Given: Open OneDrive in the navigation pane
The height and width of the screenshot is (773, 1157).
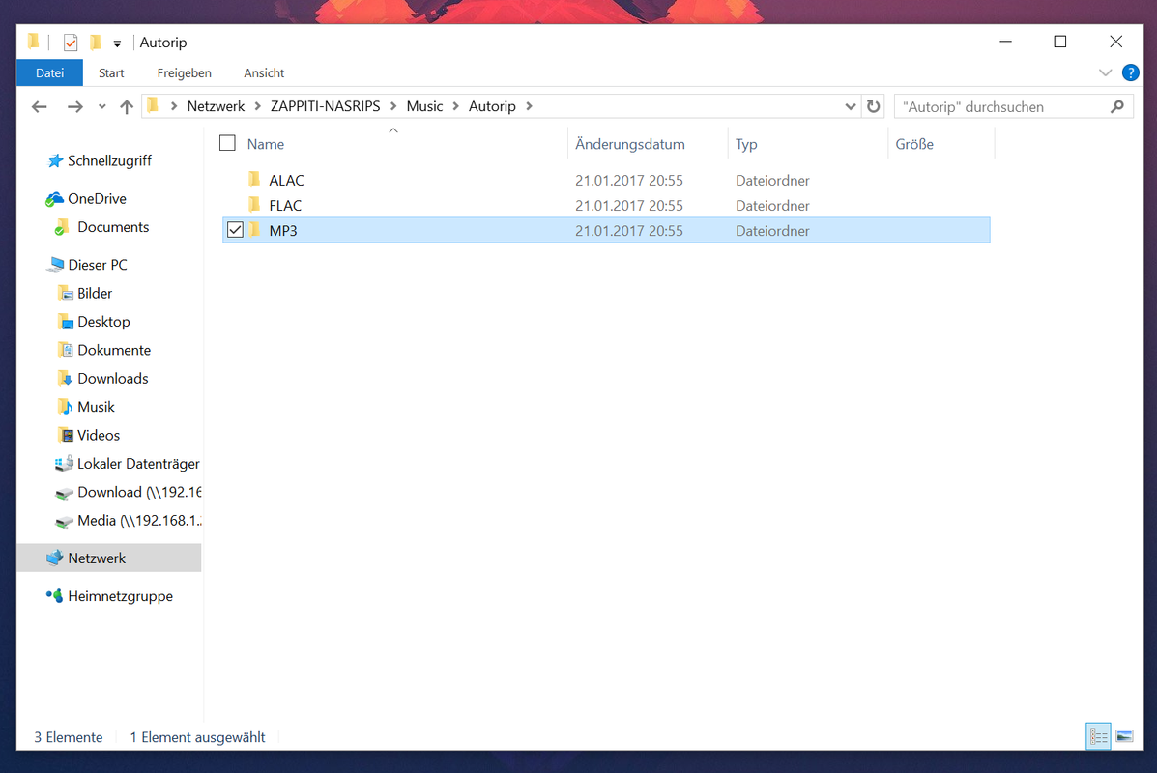Looking at the screenshot, I should [x=97, y=198].
